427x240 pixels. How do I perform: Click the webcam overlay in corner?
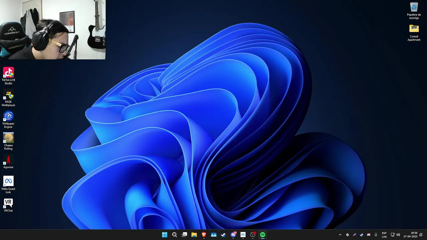53,30
